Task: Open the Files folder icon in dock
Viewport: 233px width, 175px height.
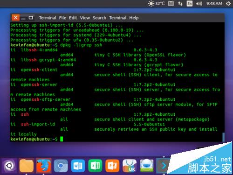Action: 27,166
